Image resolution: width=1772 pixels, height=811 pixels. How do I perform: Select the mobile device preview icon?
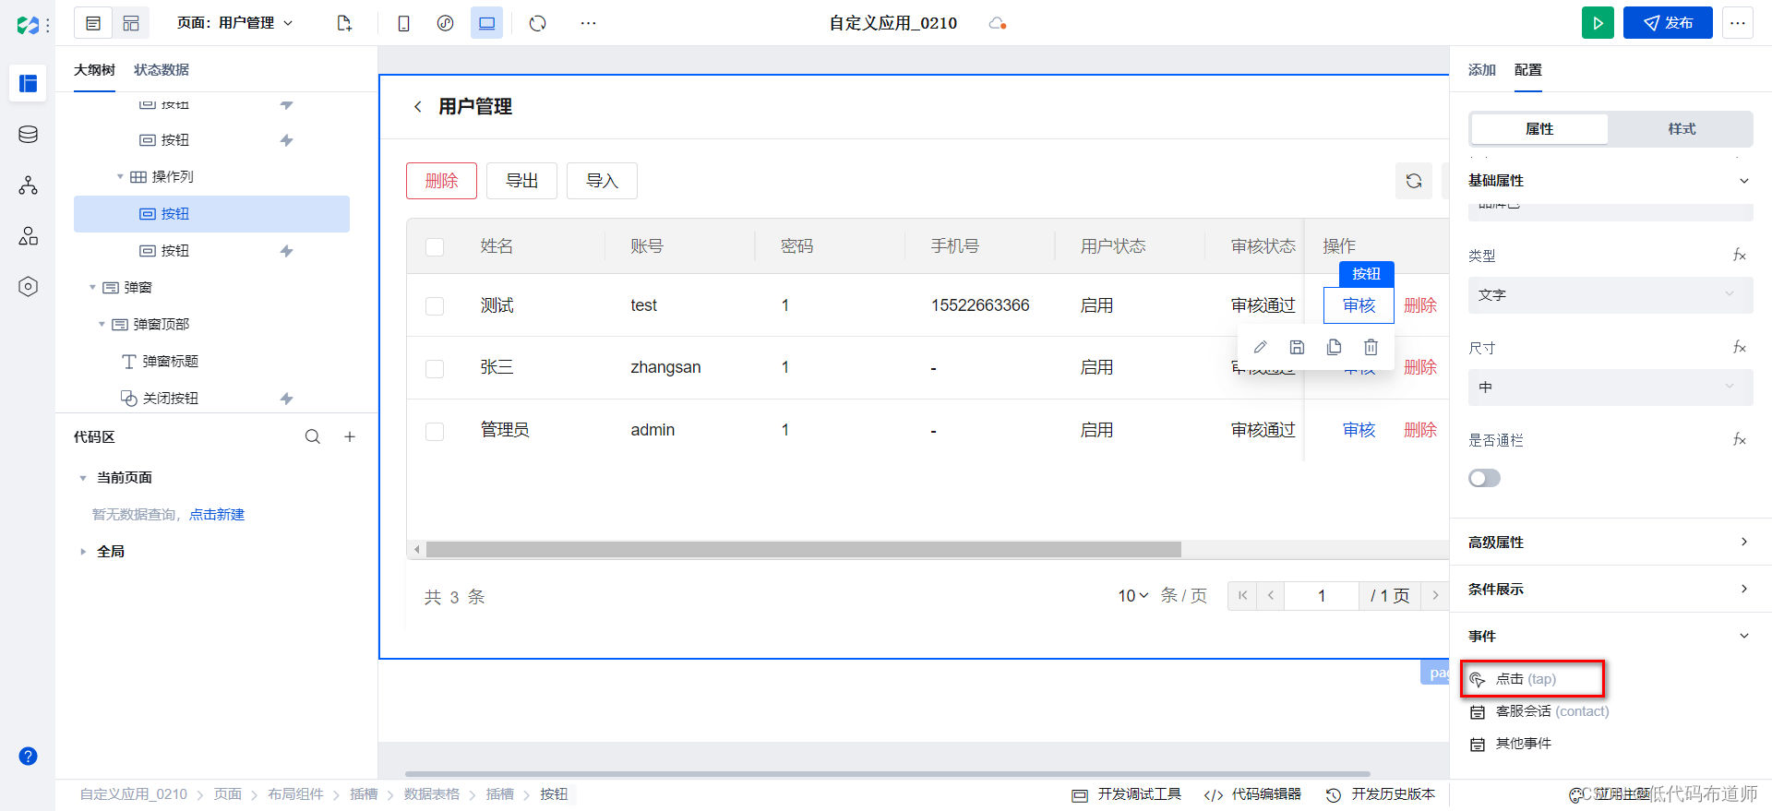(x=403, y=23)
